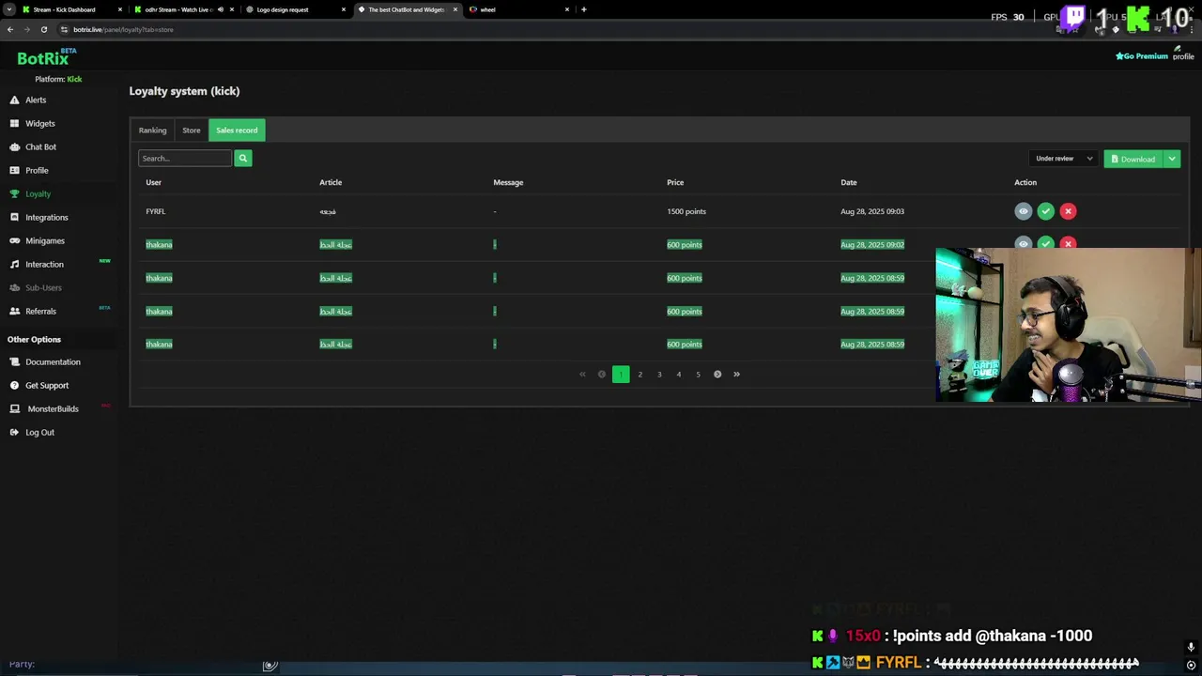Image resolution: width=1202 pixels, height=676 pixels.
Task: Go back in browser history
Action: 10,29
